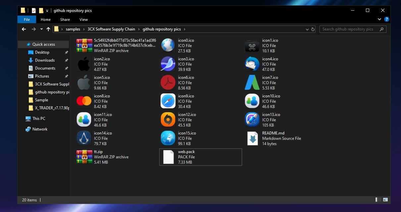The width and height of the screenshot is (401, 212).
Task: Navigate to '3CX Software Supply Chain' breadcrumb
Action: [111, 29]
